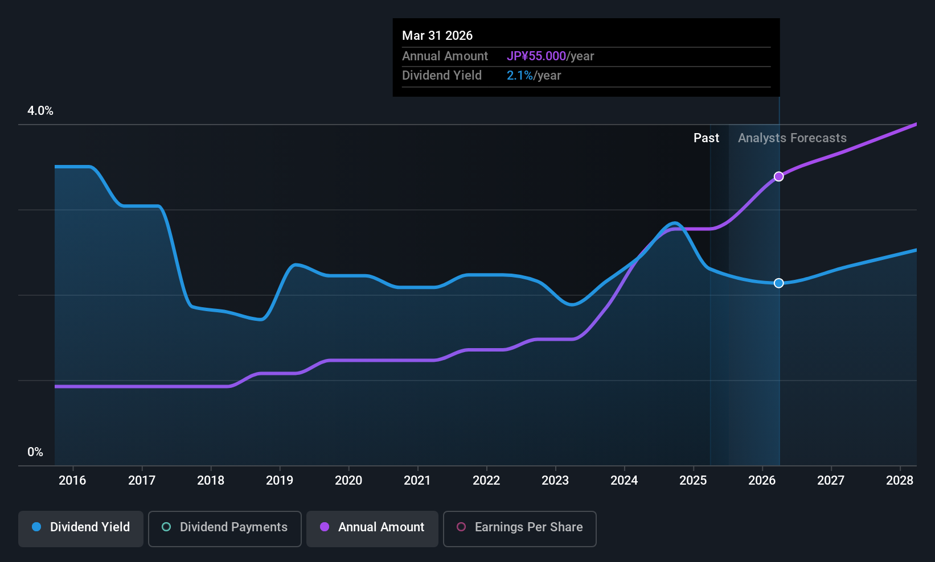Click the teal Dividend Payments circle icon
This screenshot has width=935, height=562.
point(166,527)
